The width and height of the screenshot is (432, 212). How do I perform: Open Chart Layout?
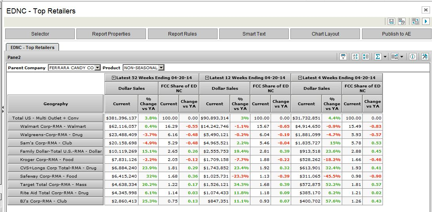click(325, 34)
